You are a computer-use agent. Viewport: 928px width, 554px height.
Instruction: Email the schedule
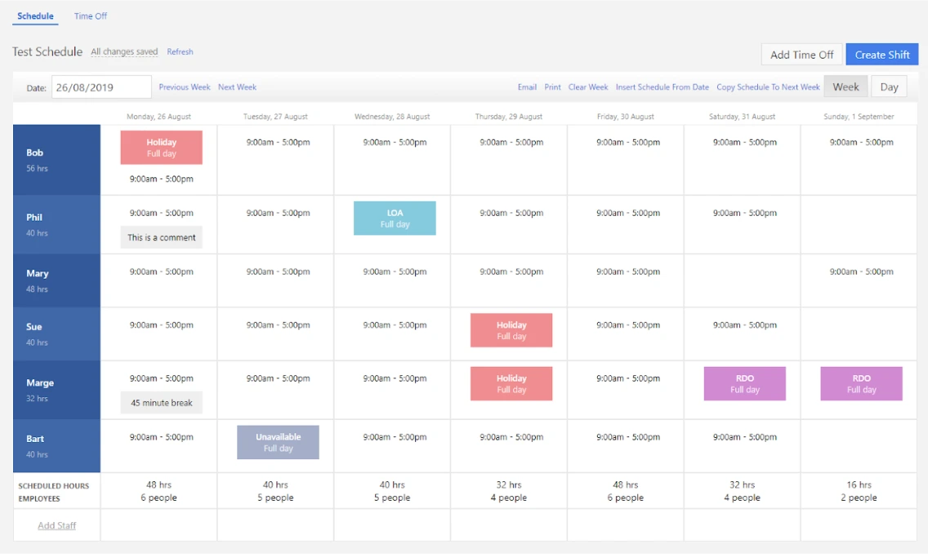pyautogui.click(x=527, y=87)
